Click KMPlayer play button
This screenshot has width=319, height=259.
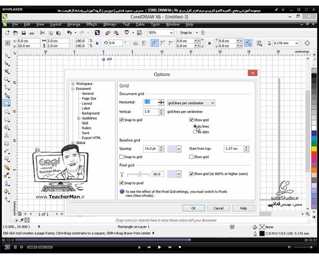point(159,247)
